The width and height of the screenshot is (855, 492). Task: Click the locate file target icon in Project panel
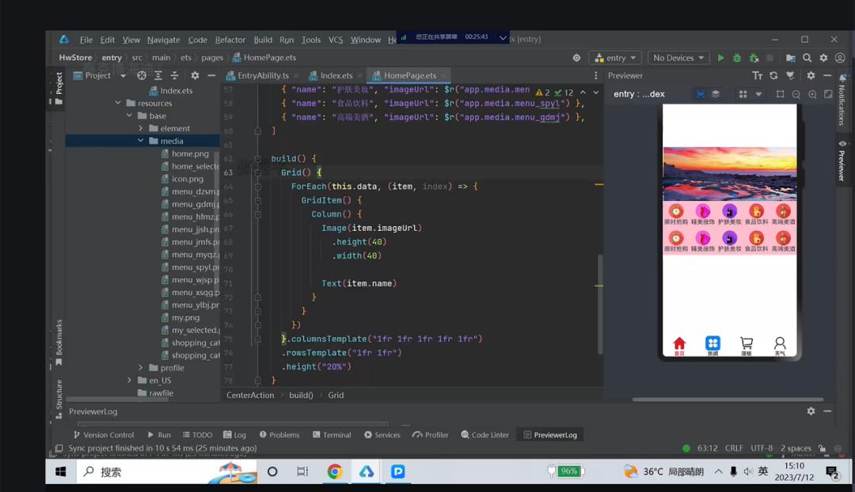pos(142,76)
